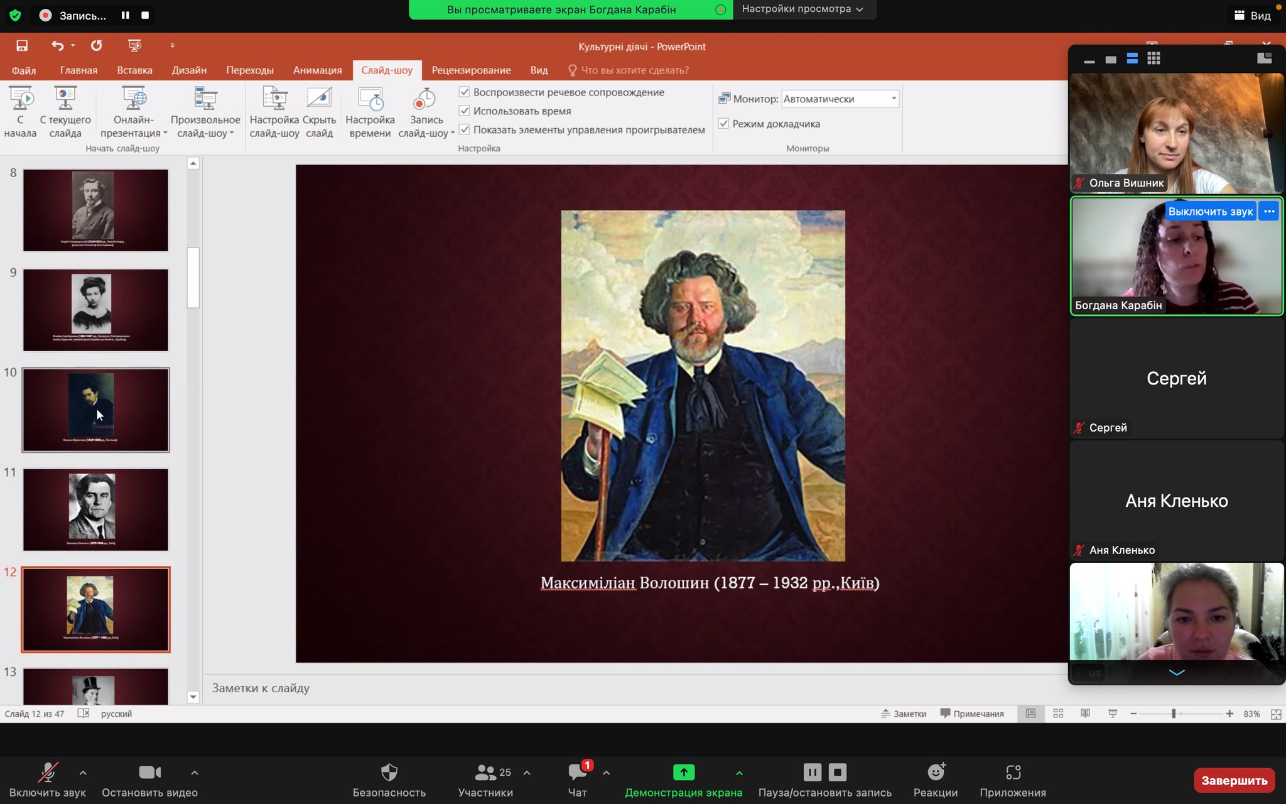
Task: Expand video options arrow next to camera
Action: pyautogui.click(x=195, y=773)
